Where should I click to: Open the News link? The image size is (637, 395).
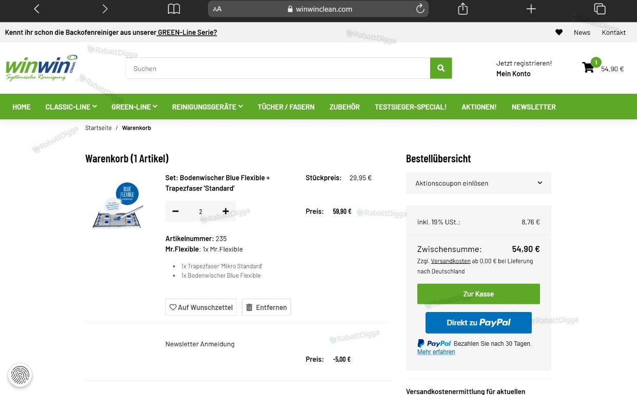click(x=582, y=32)
